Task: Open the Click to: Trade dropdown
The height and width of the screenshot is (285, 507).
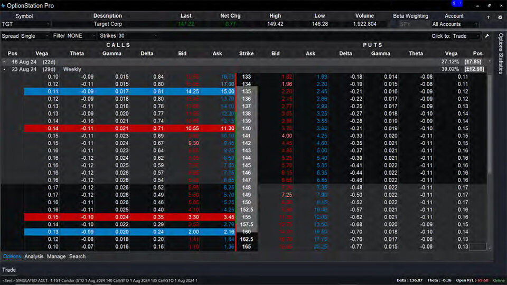Action: coord(465,36)
